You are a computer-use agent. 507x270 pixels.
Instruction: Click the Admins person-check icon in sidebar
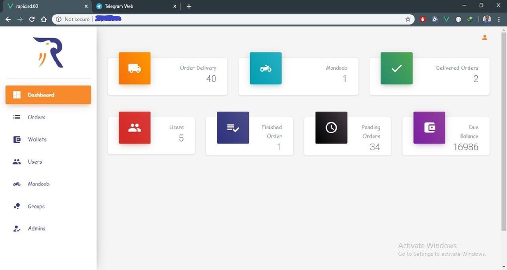coord(16,228)
